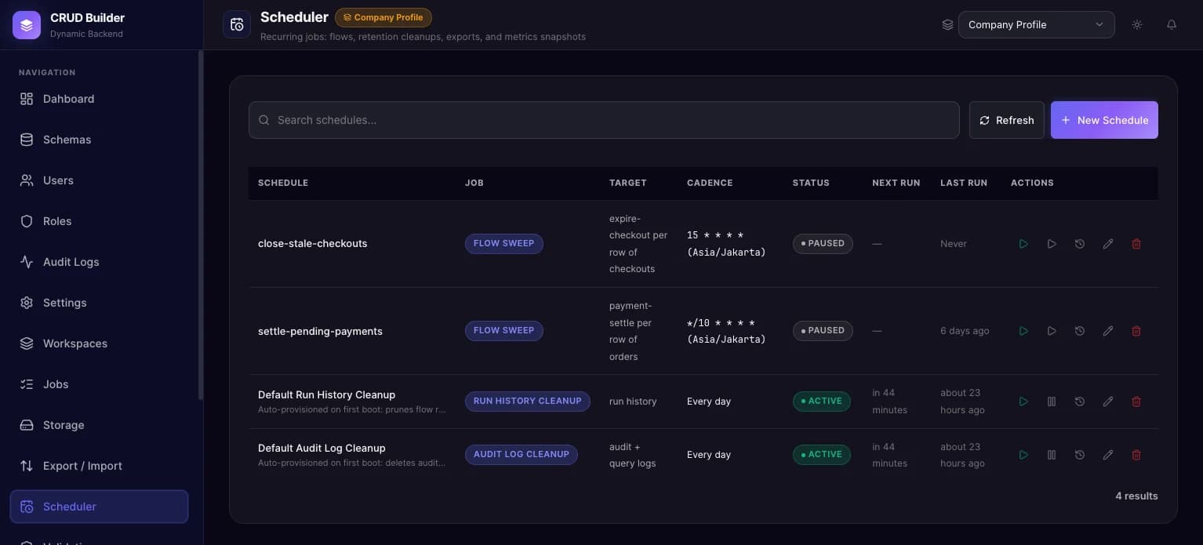Show history of Default Run History Cleanup
The height and width of the screenshot is (545, 1203).
[1080, 401]
